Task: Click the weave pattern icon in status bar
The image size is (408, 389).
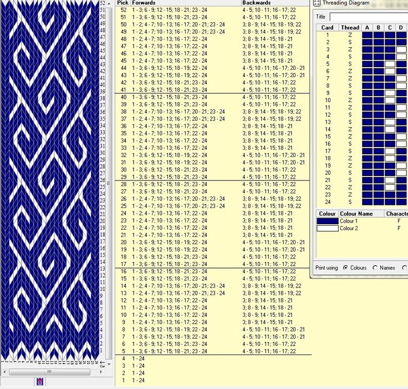Action: (x=40, y=382)
